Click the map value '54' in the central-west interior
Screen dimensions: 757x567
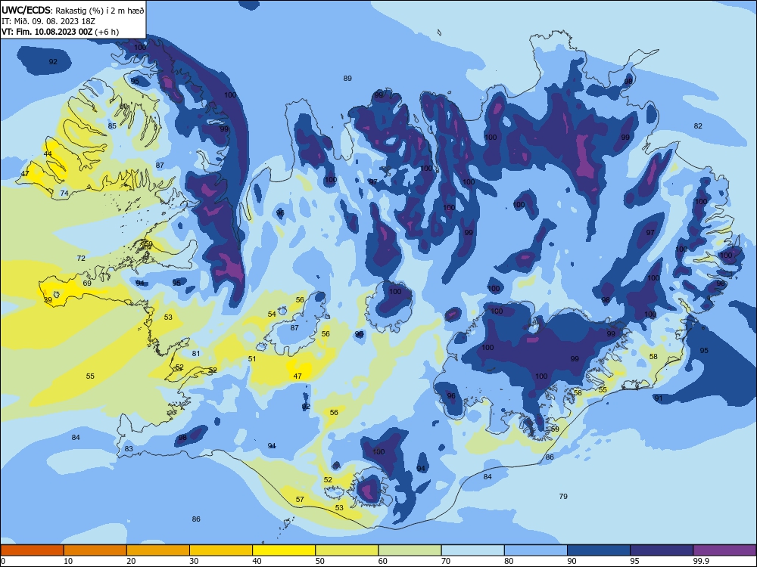point(272,314)
